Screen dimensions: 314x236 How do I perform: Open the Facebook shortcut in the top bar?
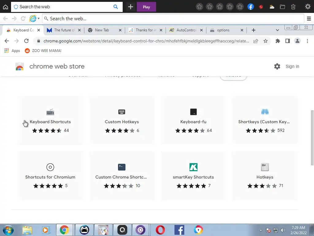251,7
